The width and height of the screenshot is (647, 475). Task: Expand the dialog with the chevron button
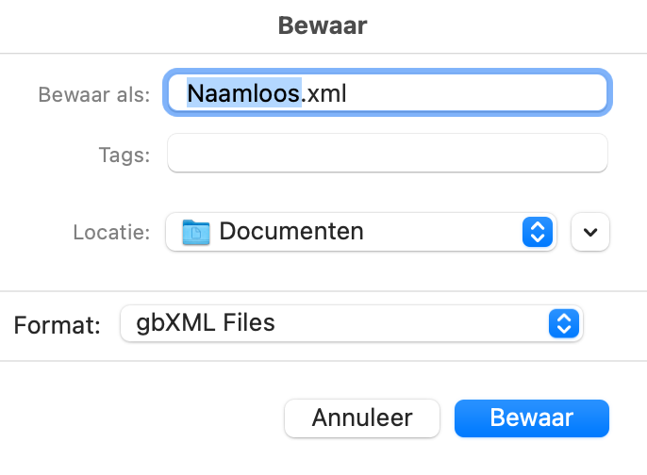pos(590,232)
